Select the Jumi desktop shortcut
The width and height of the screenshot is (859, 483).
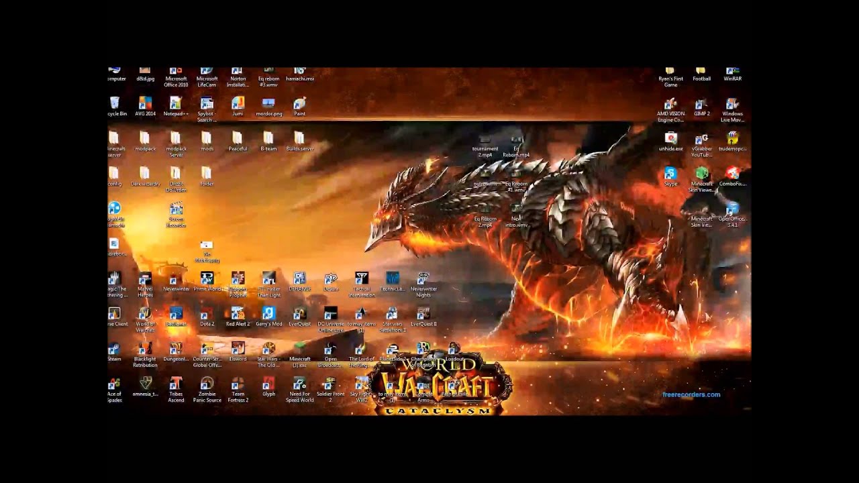tap(238, 107)
